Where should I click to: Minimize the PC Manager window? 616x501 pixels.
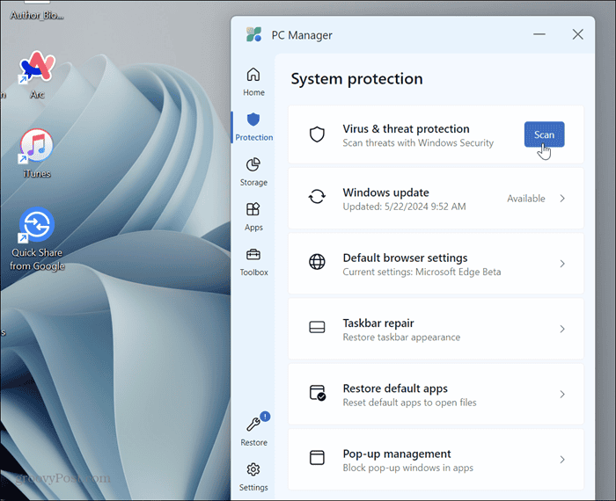point(539,34)
